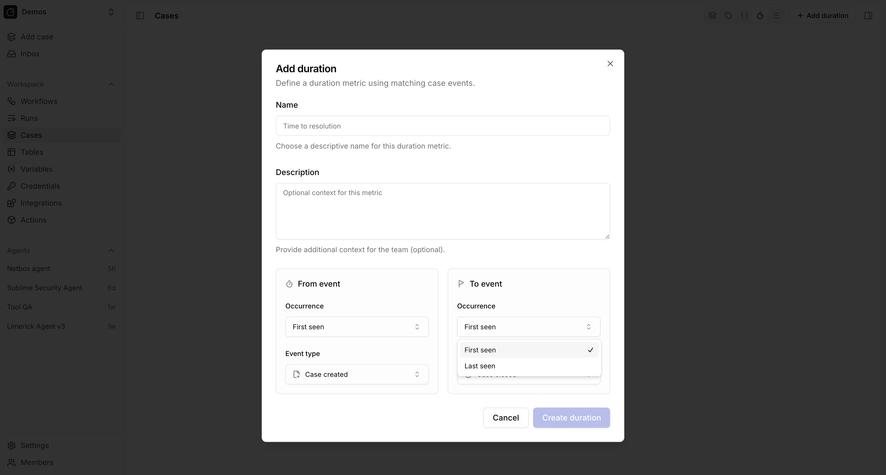Open Settings in the sidebar
886x475 pixels.
pos(35,445)
